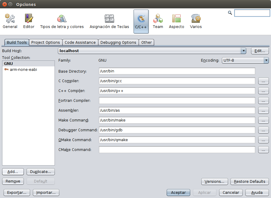Switch to the Debugging Options tab
The width and height of the screenshot is (271, 198).
click(x=118, y=42)
